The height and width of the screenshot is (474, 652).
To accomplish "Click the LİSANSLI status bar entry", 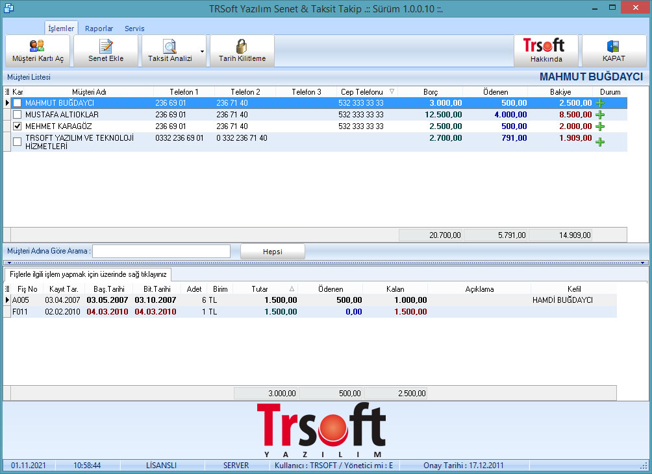I will [x=161, y=466].
